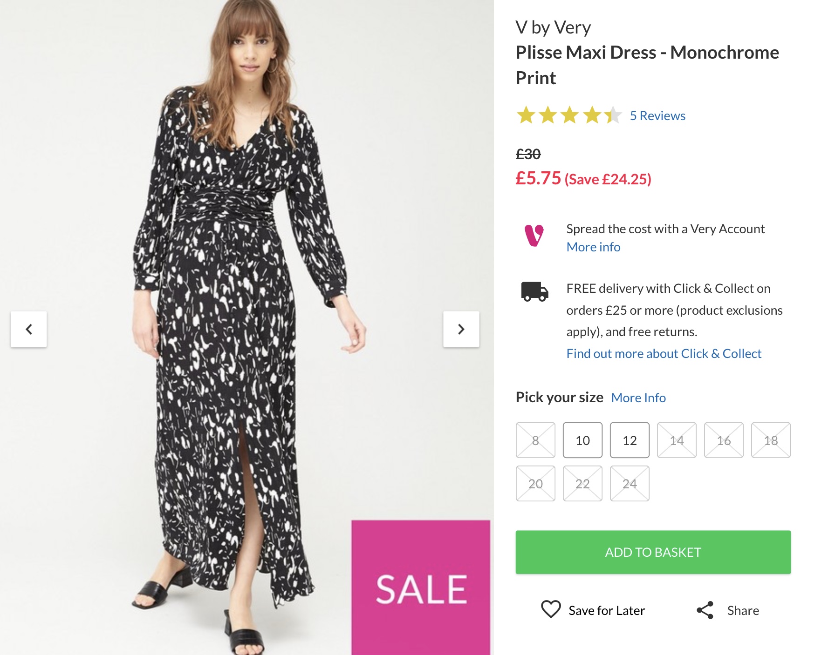Click the Save for Later text
The height and width of the screenshot is (655, 835).
coord(607,610)
